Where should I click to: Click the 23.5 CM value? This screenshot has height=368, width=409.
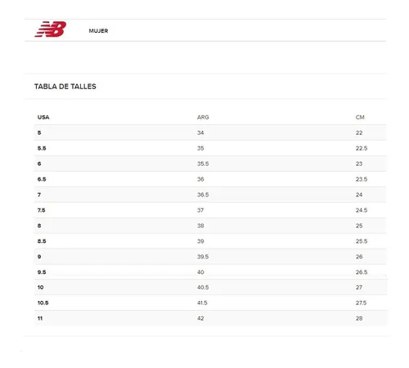(362, 179)
